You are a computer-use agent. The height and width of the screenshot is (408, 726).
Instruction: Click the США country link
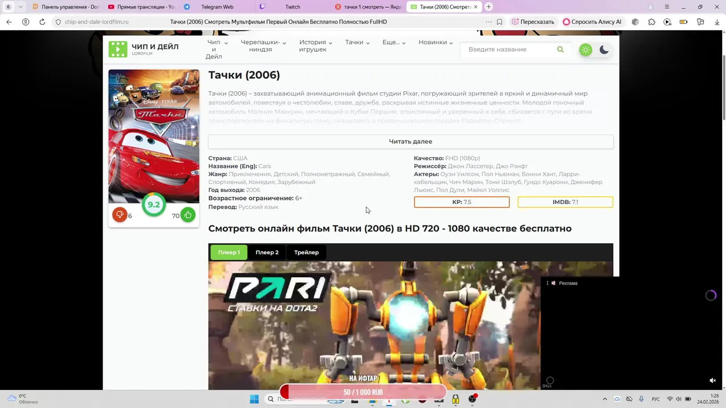240,159
